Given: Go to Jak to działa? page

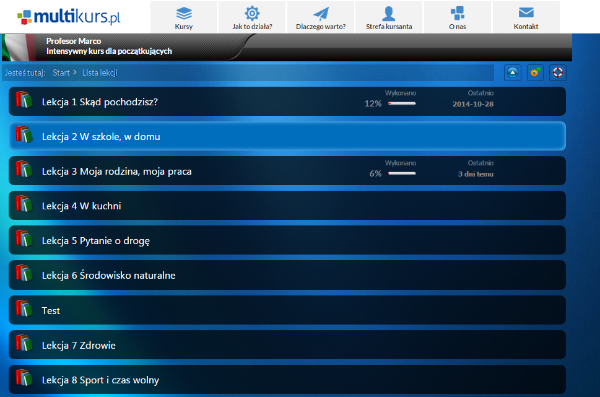Looking at the screenshot, I should (x=252, y=18).
